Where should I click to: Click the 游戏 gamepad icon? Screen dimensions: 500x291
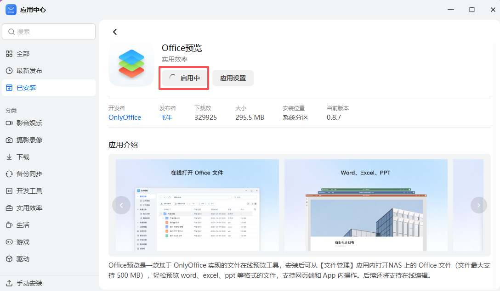pos(9,242)
